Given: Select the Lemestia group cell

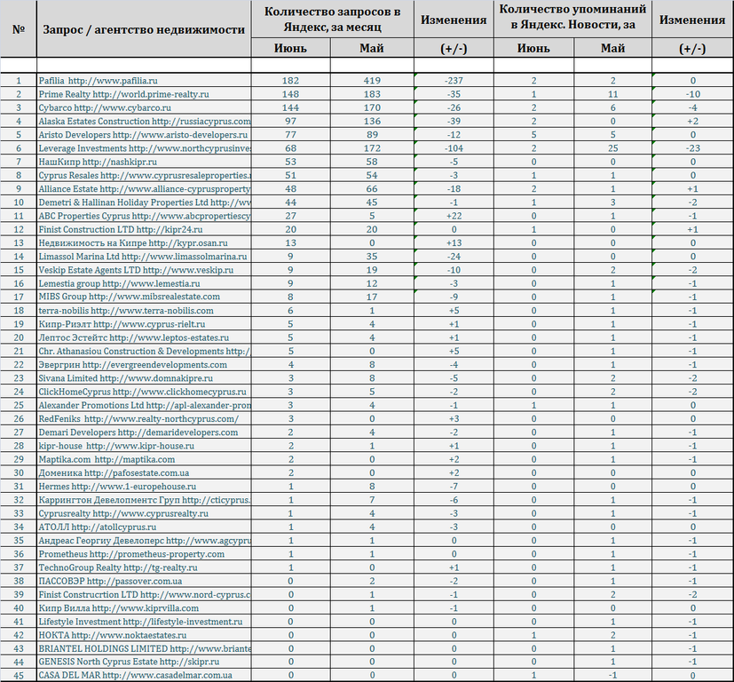Looking at the screenshot, I should coord(144,284).
